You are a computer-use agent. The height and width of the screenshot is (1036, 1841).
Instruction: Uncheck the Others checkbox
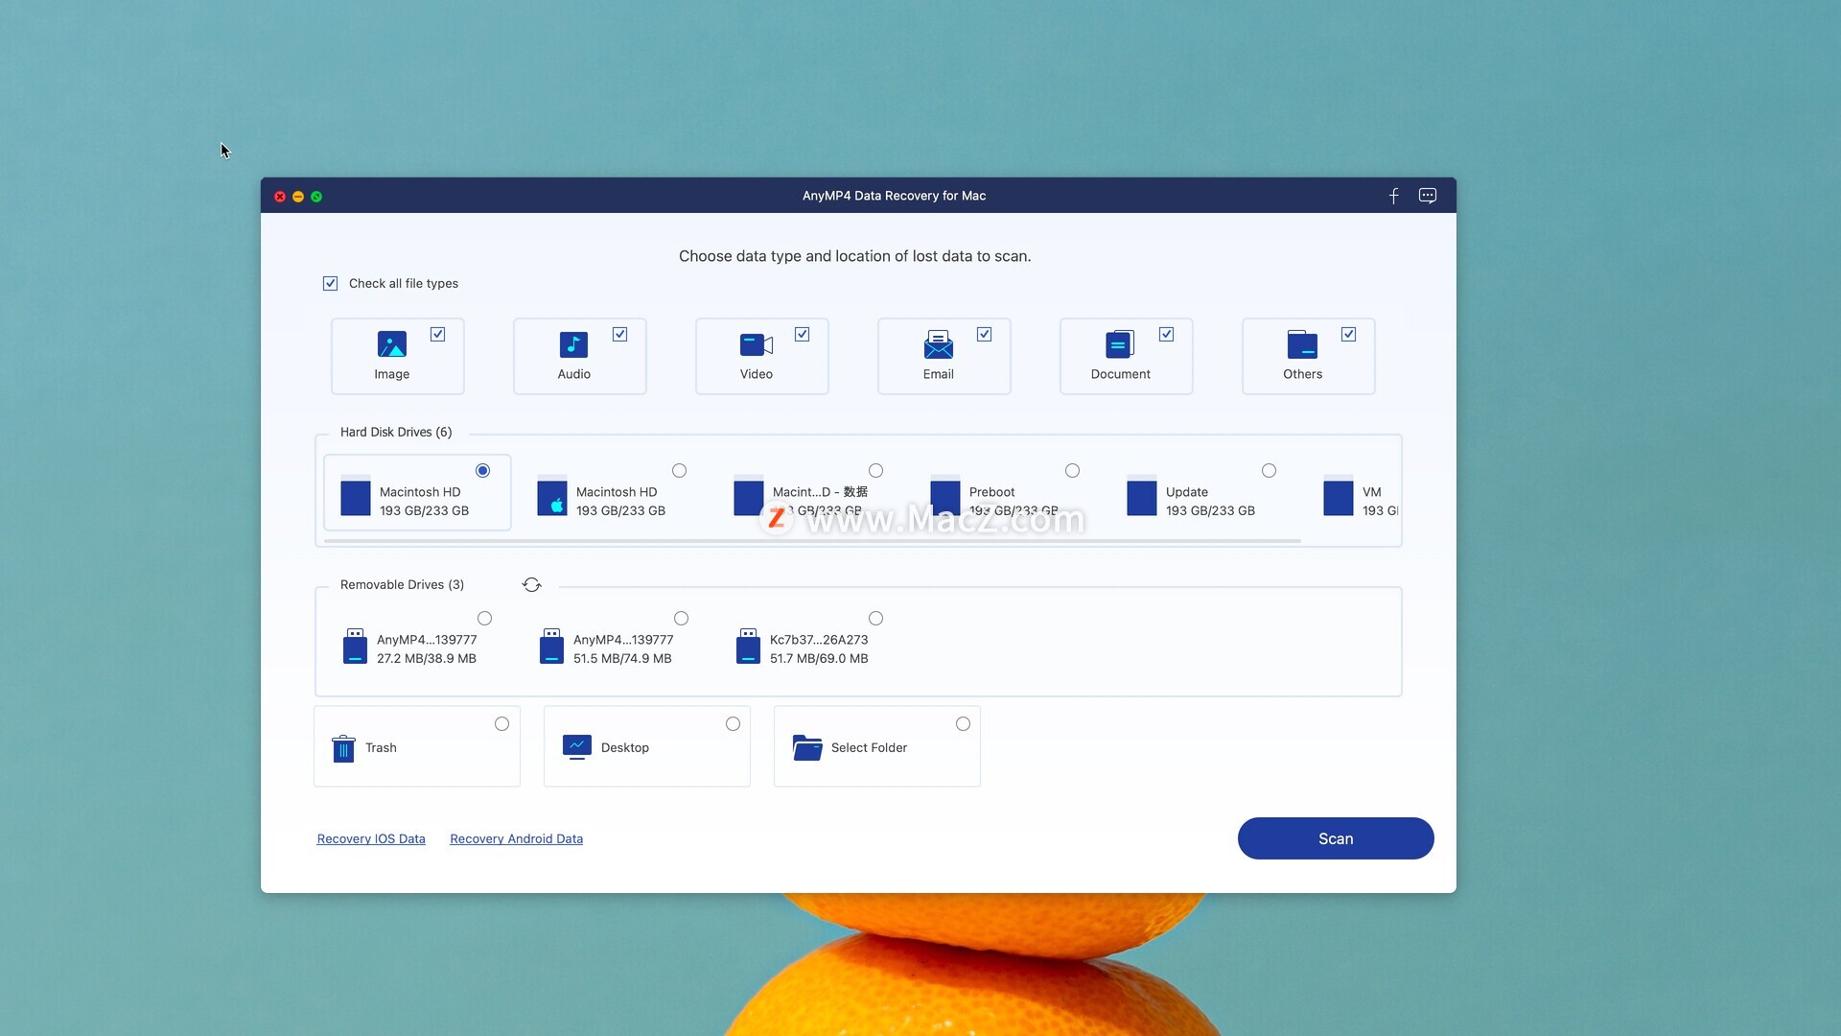[1348, 334]
